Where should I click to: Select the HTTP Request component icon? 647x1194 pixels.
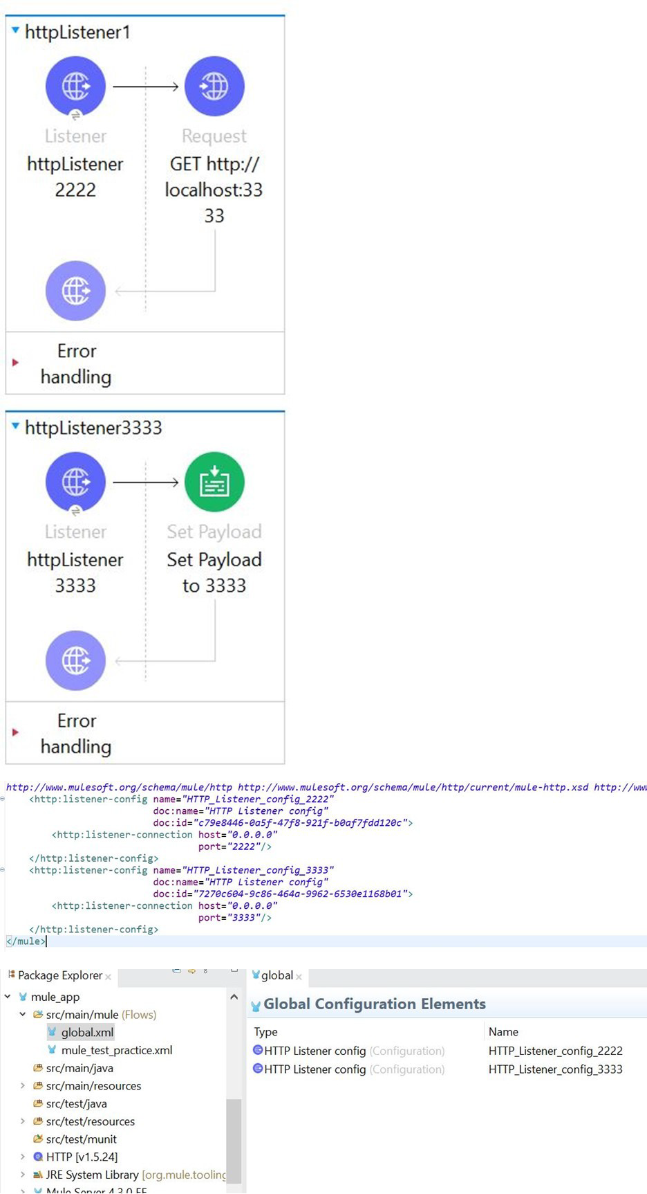(214, 86)
